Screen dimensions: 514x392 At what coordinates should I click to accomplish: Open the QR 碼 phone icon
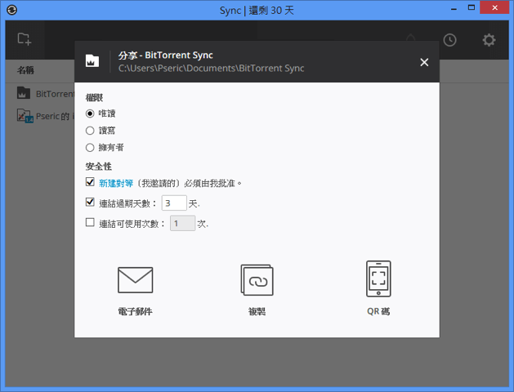(x=378, y=278)
